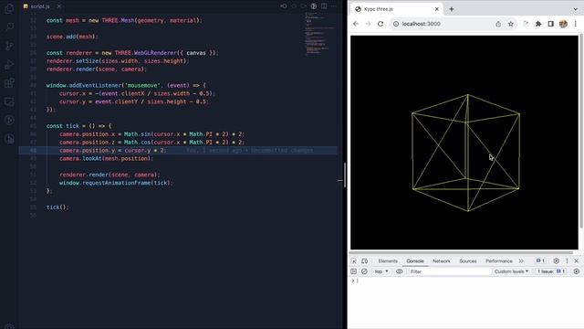Open the Chrome Extensions puzzle icon
584x329 pixels.
coord(538,24)
